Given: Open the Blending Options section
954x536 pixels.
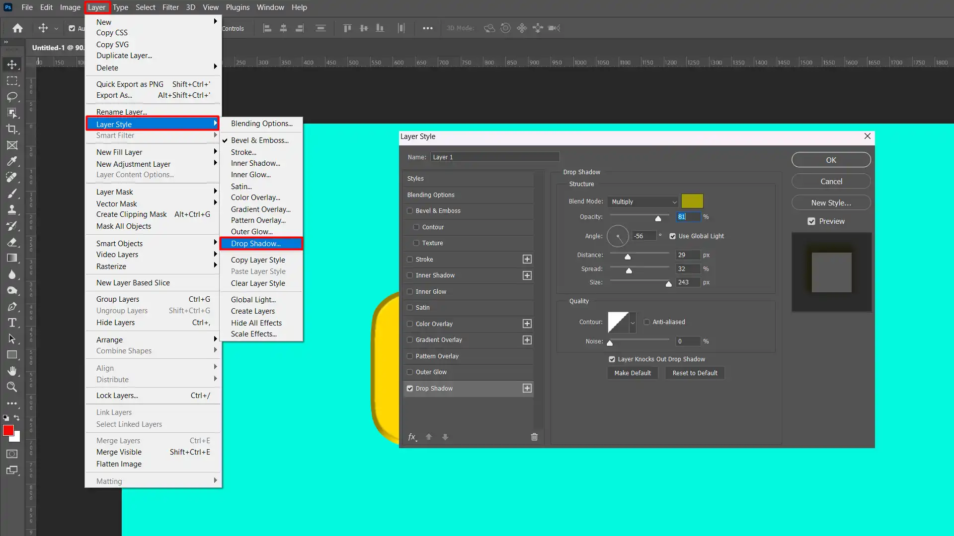Looking at the screenshot, I should pyautogui.click(x=468, y=195).
